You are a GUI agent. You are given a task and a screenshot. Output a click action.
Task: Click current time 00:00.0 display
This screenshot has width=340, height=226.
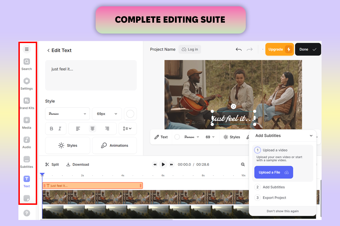pyautogui.click(x=184, y=165)
